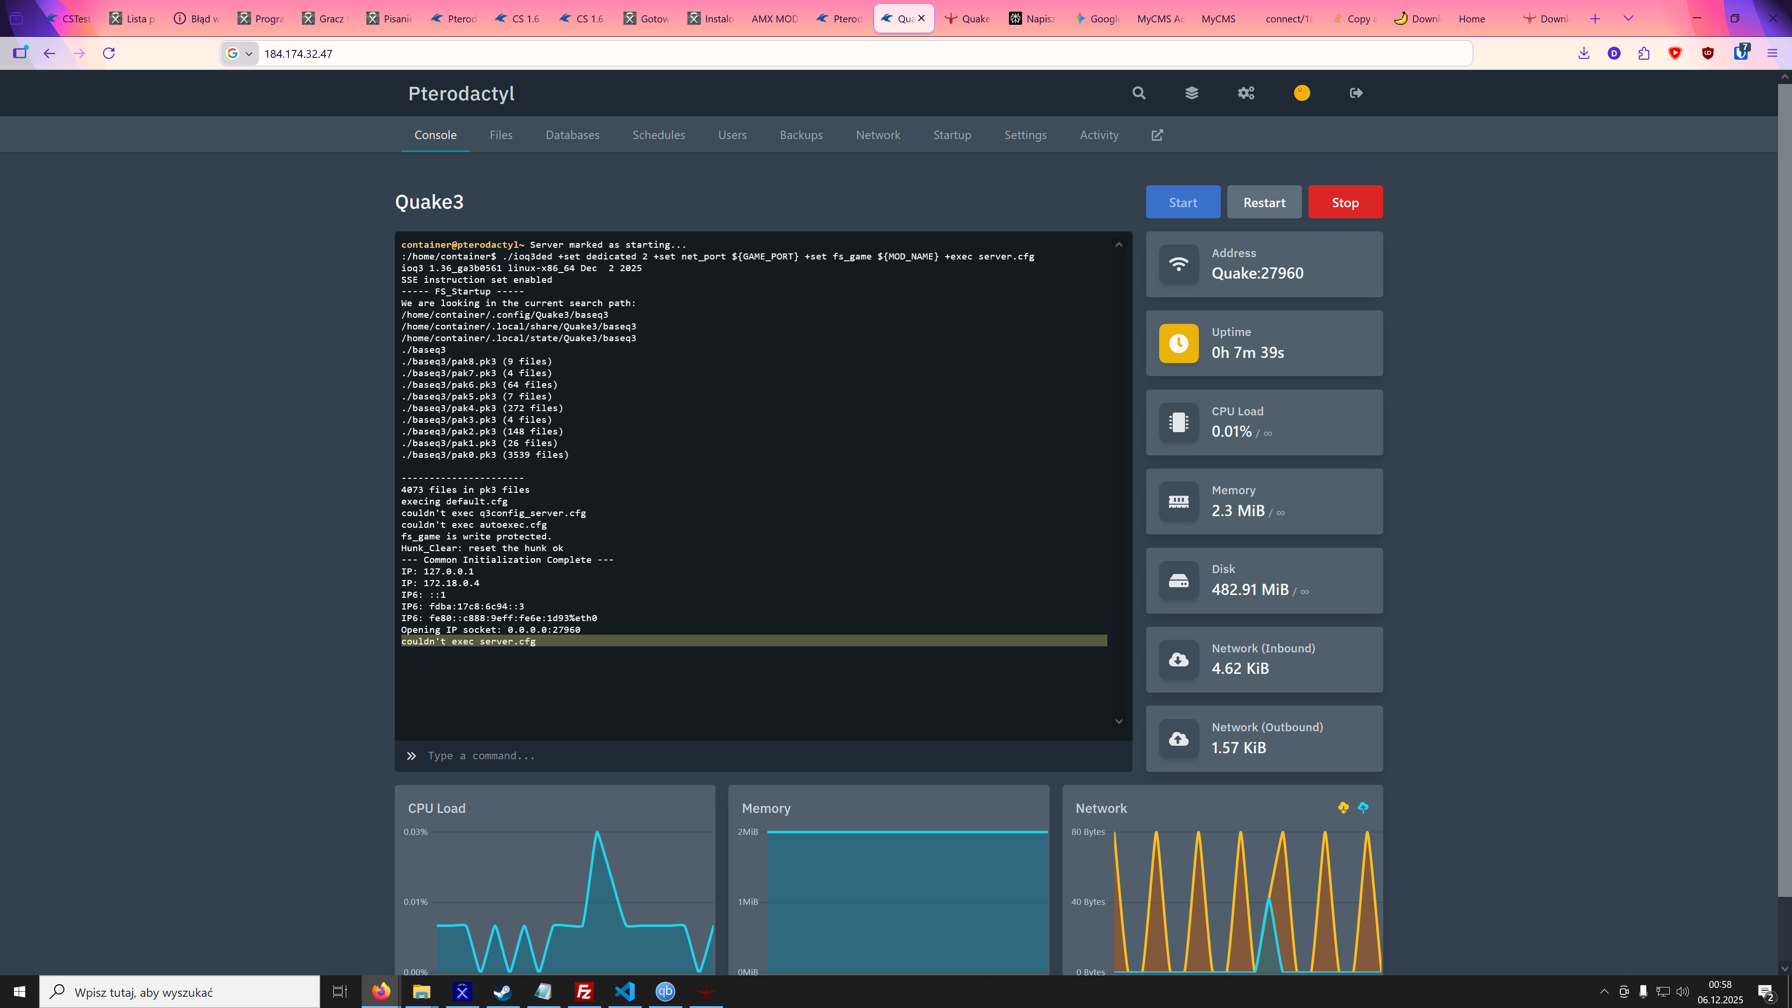
Task: Open FileZilla from the Windows taskbar
Action: [x=584, y=991]
